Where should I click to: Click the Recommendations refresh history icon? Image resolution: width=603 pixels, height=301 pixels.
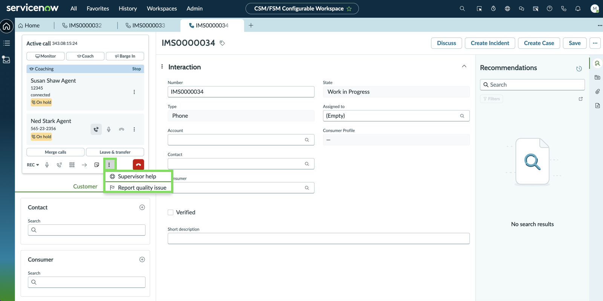coord(579,69)
